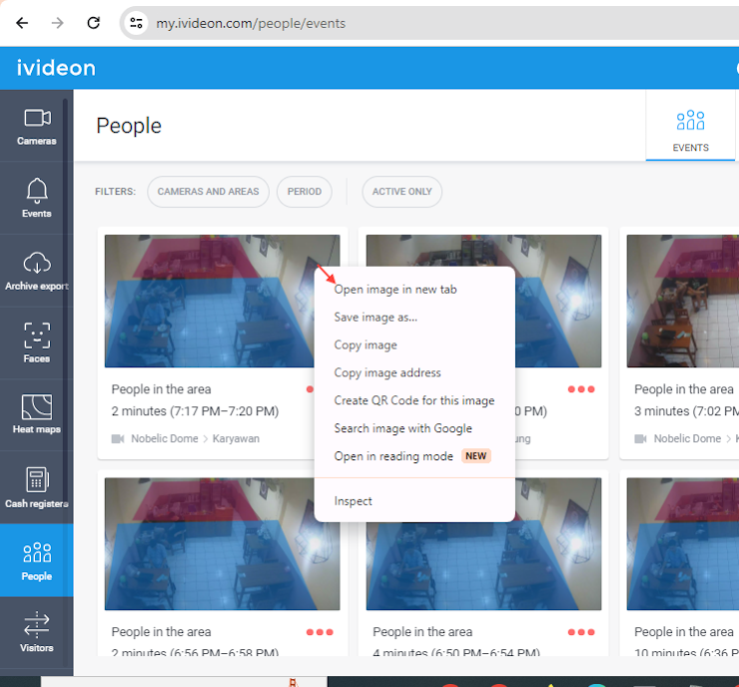
Task: Choose Save image as...
Action: pos(414,318)
